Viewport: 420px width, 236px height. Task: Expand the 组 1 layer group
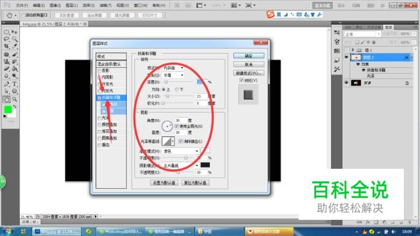353,50
